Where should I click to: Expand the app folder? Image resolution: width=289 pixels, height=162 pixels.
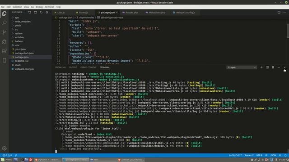(17, 18)
